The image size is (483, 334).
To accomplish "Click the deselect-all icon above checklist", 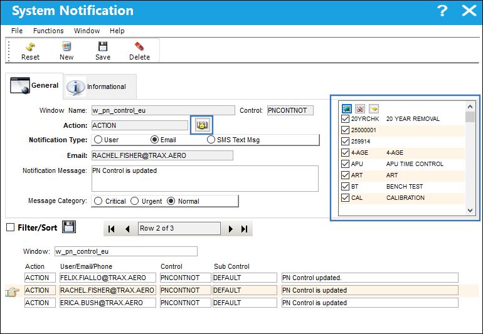I will click(360, 108).
